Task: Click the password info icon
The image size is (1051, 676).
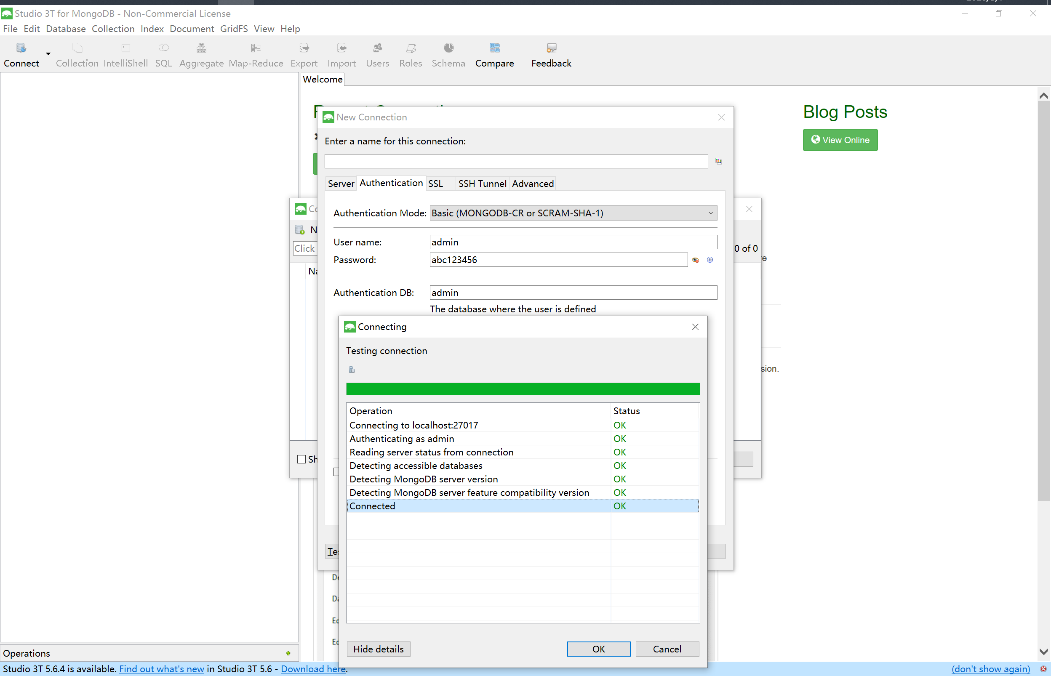Action: (x=710, y=260)
